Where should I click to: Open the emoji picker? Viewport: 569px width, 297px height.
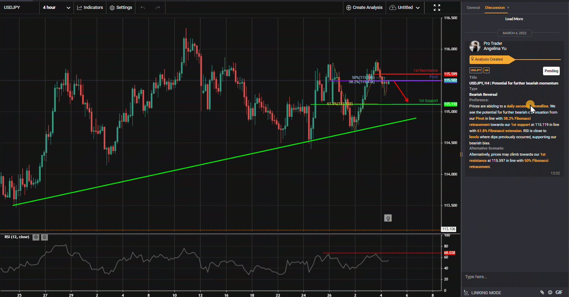pyautogui.click(x=550, y=292)
